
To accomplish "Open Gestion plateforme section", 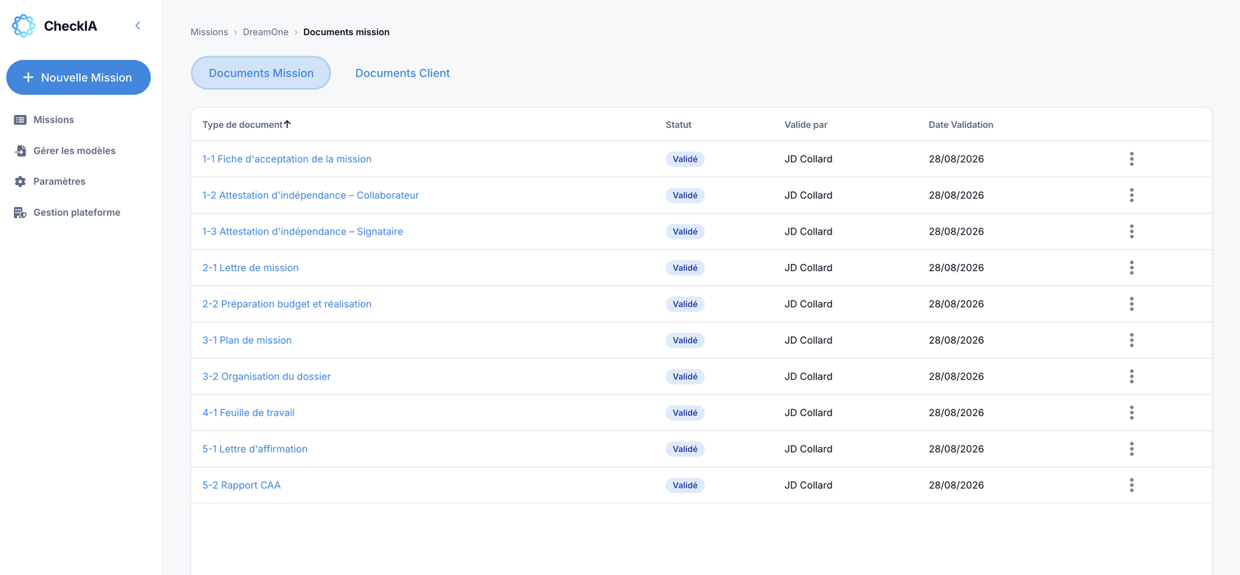I will click(76, 213).
